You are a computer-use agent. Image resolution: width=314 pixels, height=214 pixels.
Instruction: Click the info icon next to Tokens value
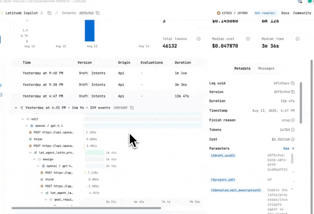pos(293,130)
